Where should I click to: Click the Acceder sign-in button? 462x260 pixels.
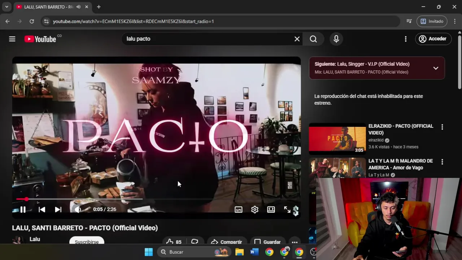point(433,39)
